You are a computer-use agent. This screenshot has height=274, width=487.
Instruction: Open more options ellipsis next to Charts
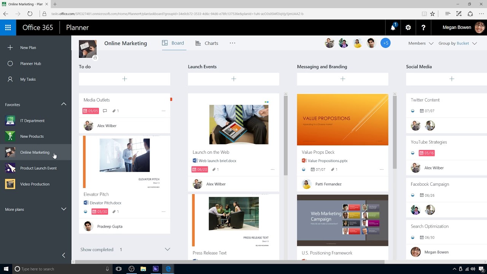pyautogui.click(x=232, y=43)
